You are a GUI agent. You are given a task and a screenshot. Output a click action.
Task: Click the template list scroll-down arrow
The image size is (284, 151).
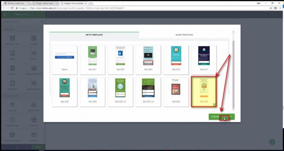pyautogui.click(x=233, y=109)
